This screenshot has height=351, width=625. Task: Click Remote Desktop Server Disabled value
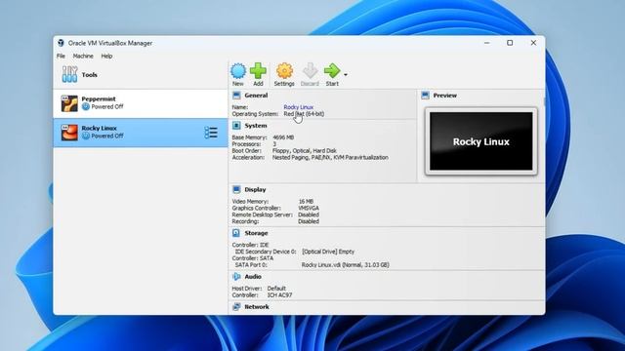pyautogui.click(x=309, y=214)
